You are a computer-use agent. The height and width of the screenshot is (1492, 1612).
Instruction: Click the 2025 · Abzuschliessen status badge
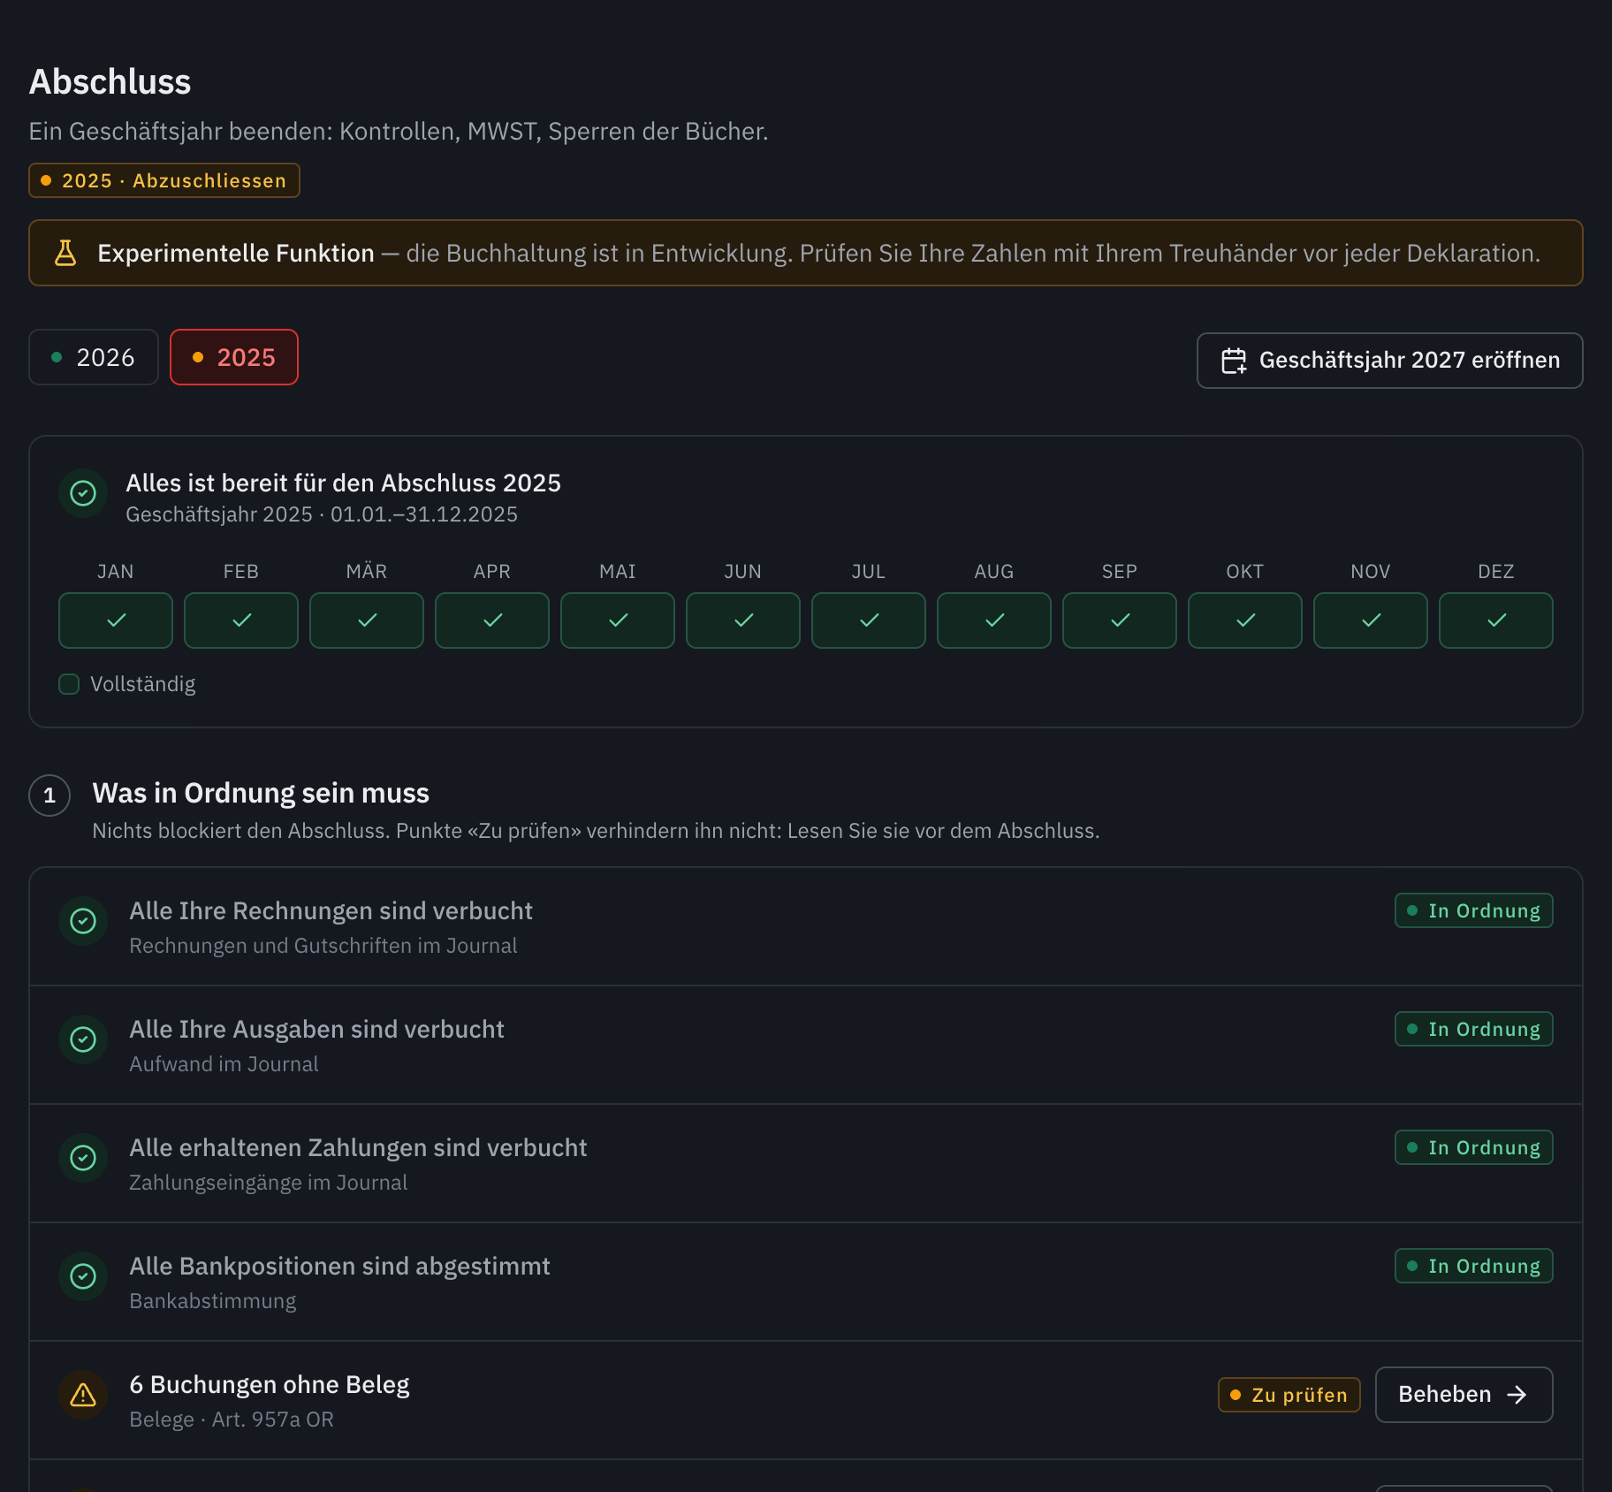pos(164,180)
